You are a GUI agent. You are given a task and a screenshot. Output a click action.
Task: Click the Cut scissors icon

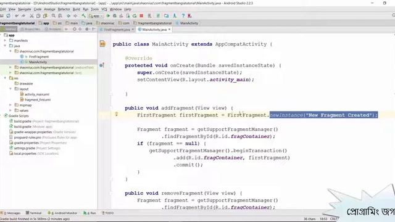(31, 15)
